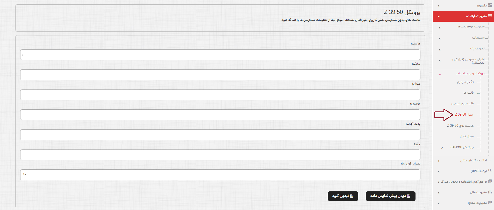
Task: Select the امانت و گردش منابع icon
Action: (490, 160)
